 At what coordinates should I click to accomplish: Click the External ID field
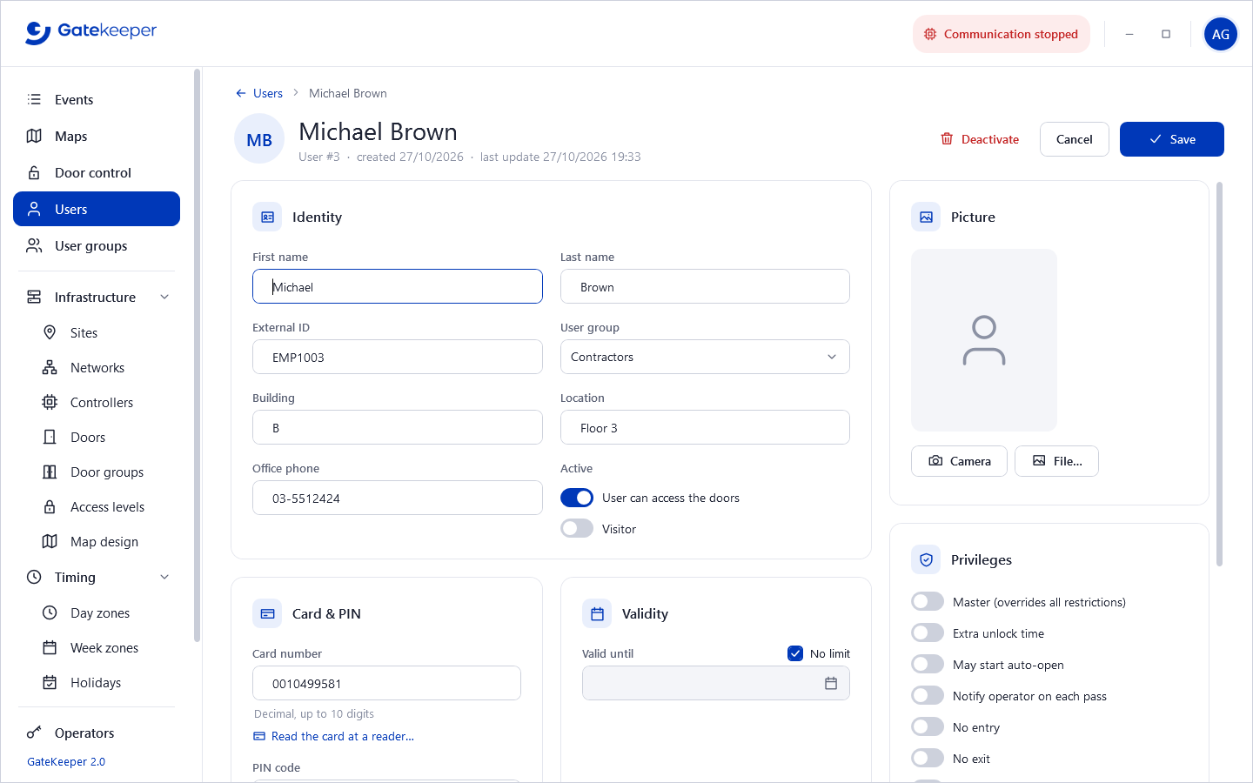pyautogui.click(x=398, y=357)
